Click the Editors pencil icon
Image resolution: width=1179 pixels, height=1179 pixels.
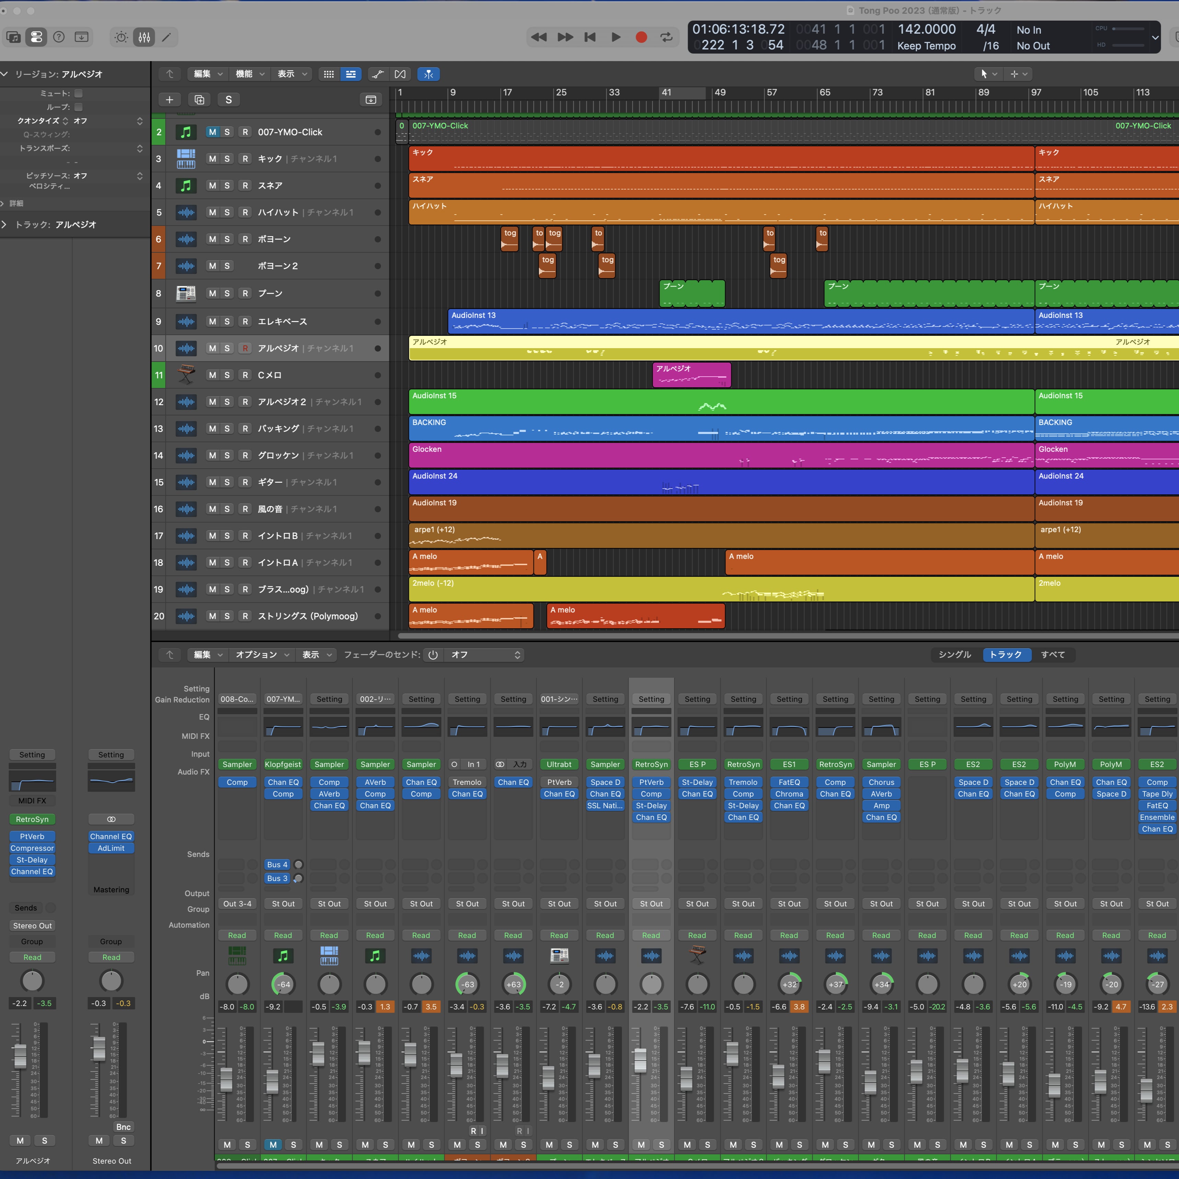166,37
